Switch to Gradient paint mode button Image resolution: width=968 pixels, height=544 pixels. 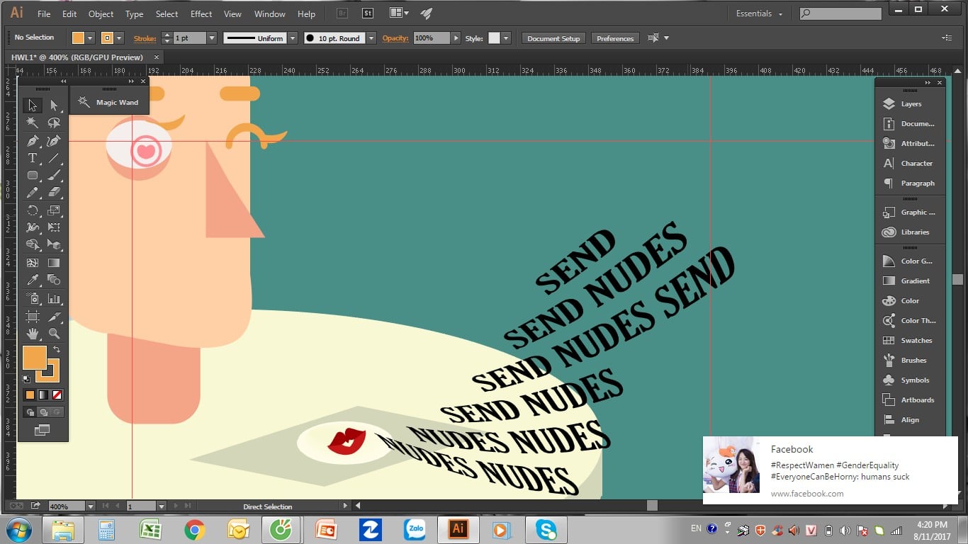point(43,395)
